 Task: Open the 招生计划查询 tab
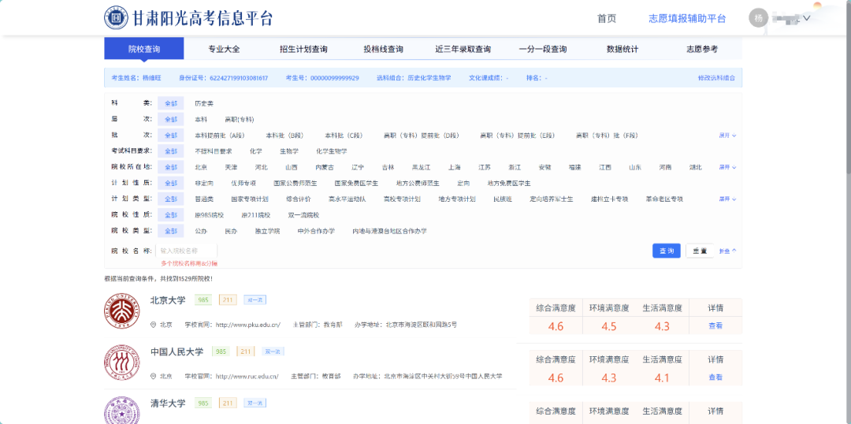pyautogui.click(x=303, y=49)
